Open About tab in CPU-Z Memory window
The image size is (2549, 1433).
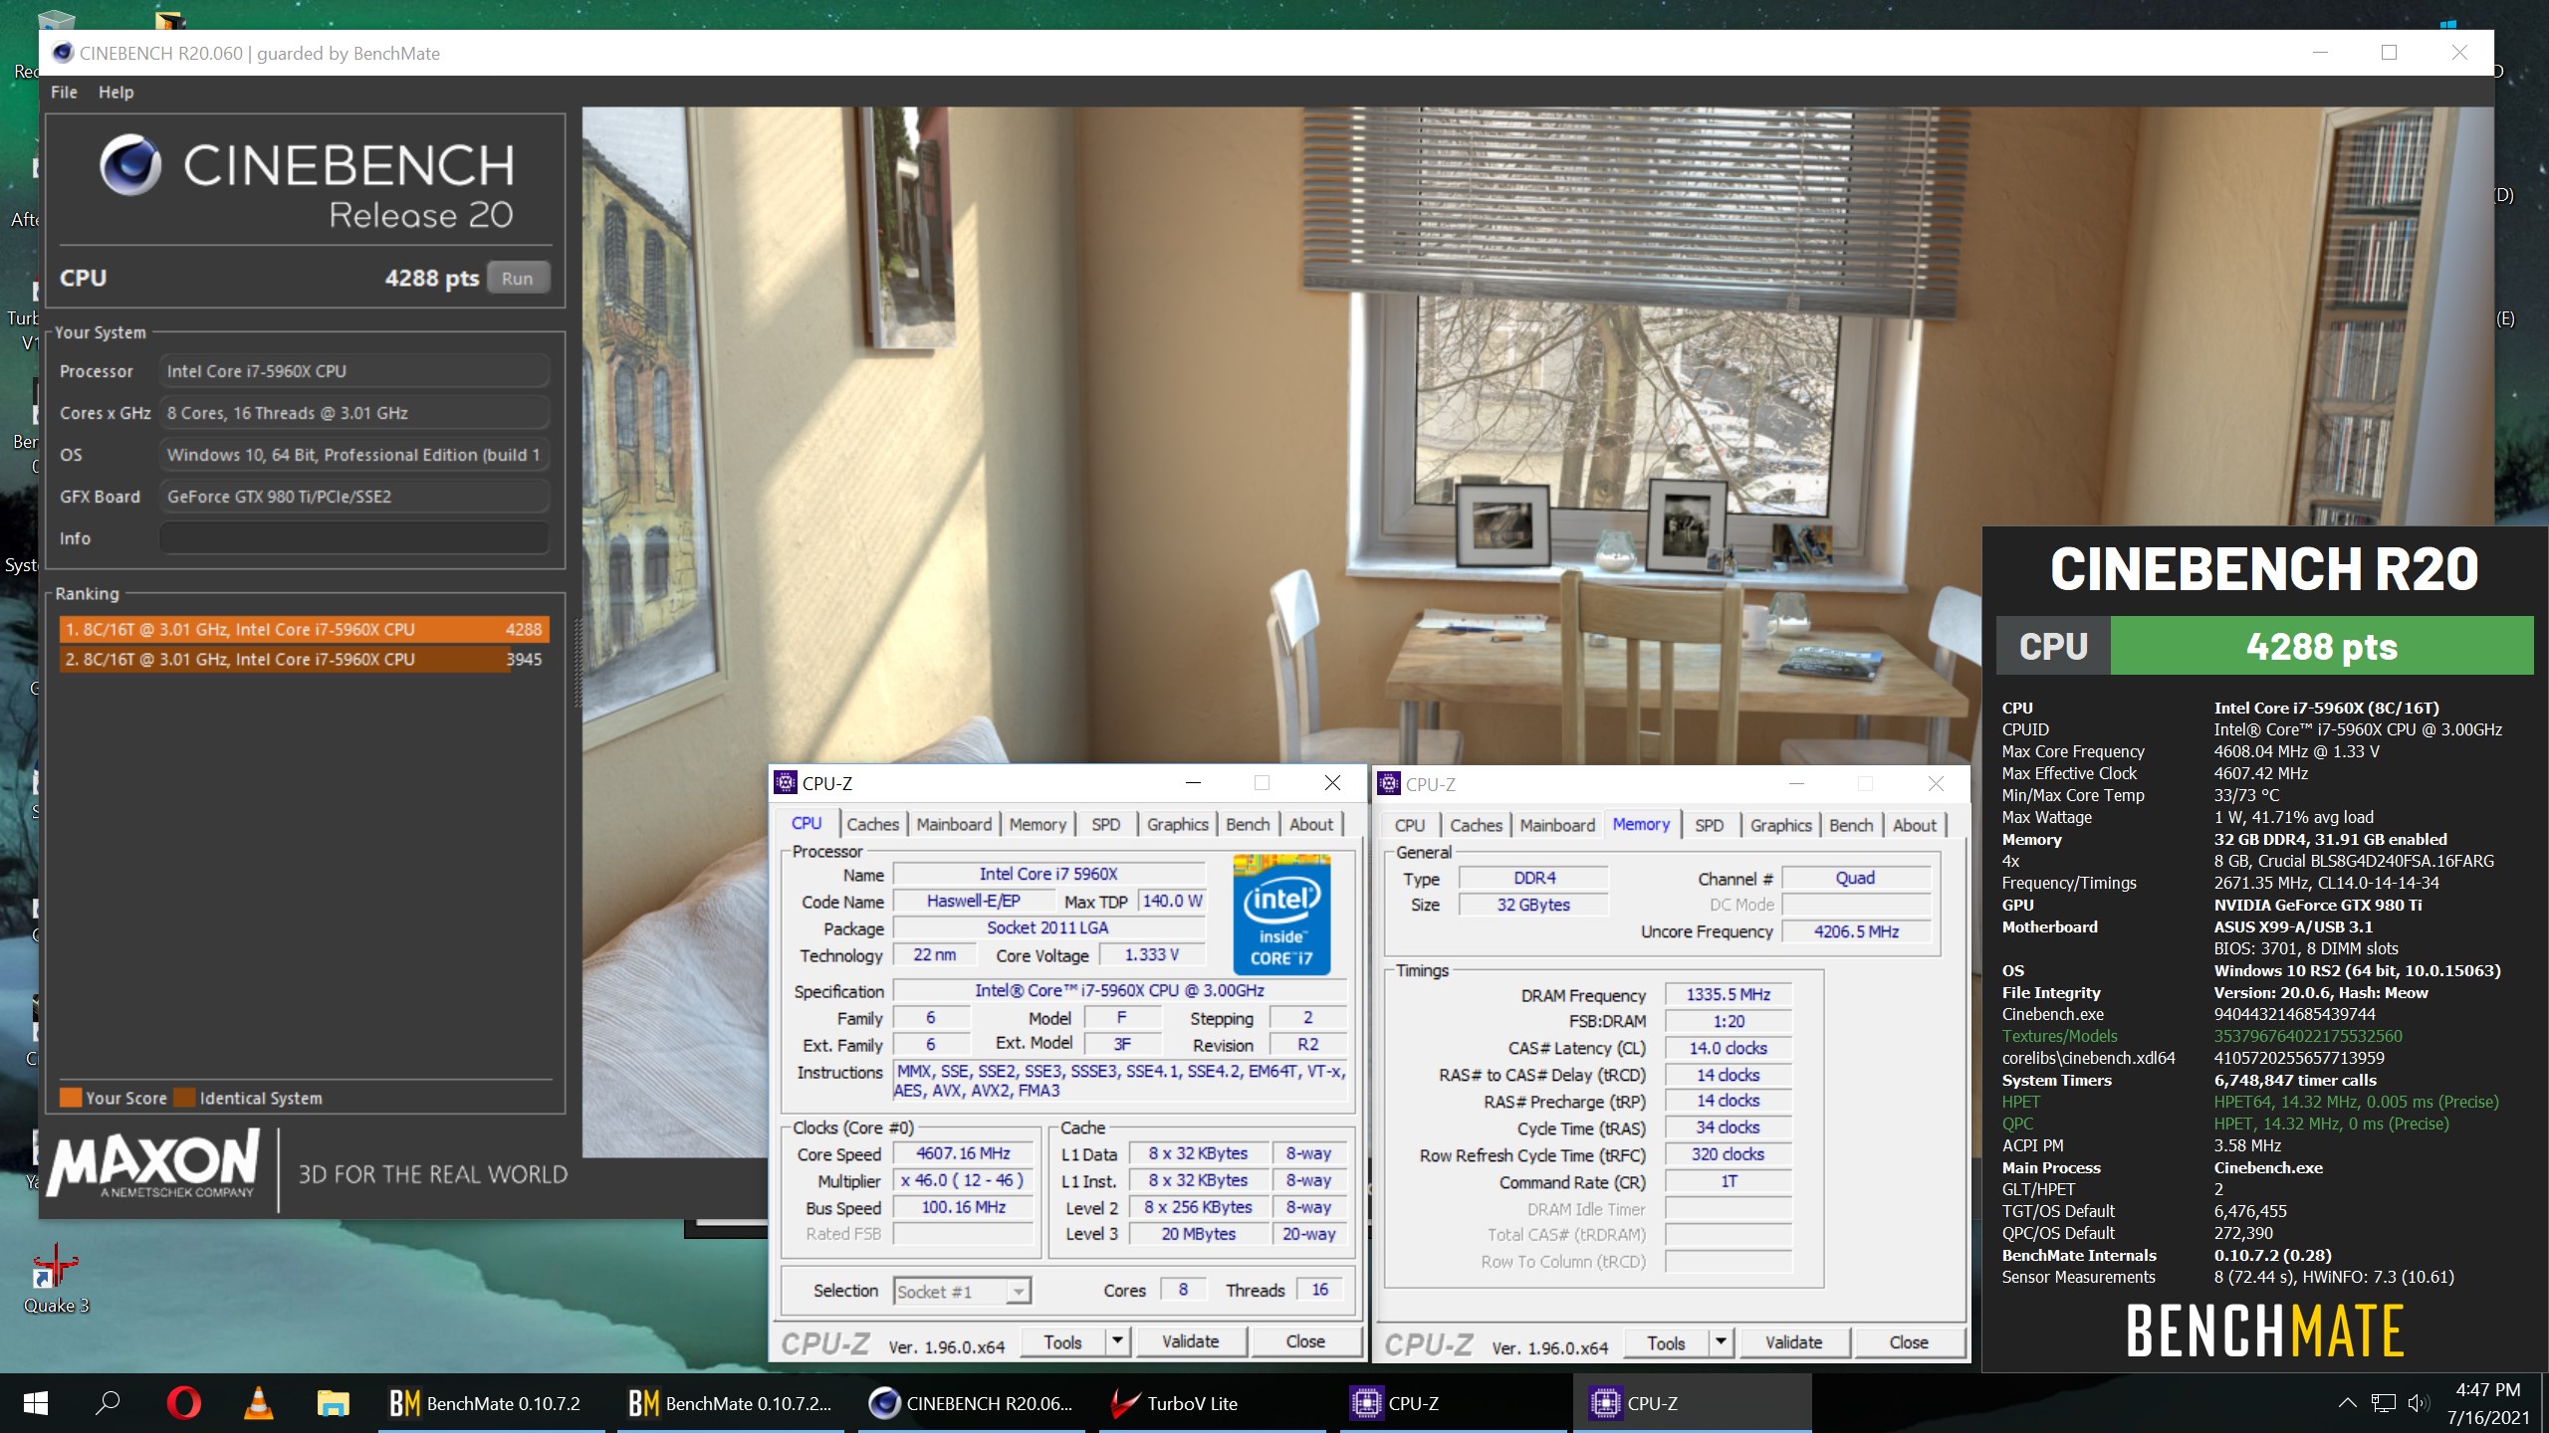tap(1915, 825)
